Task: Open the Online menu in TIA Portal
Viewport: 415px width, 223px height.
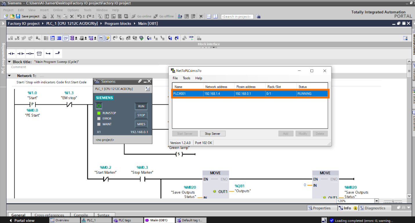Action: (x=58, y=10)
